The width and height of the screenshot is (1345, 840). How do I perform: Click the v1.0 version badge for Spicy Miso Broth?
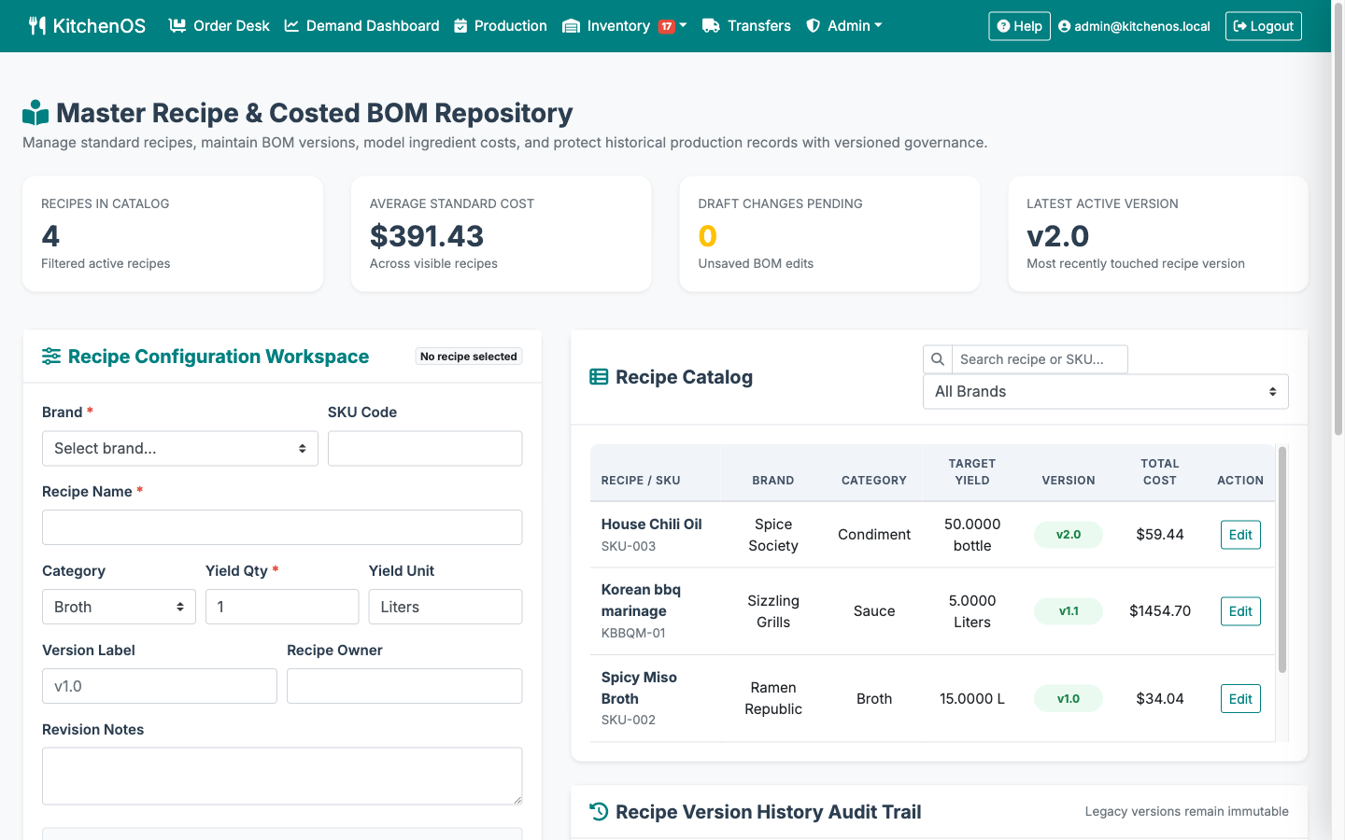coord(1069,699)
